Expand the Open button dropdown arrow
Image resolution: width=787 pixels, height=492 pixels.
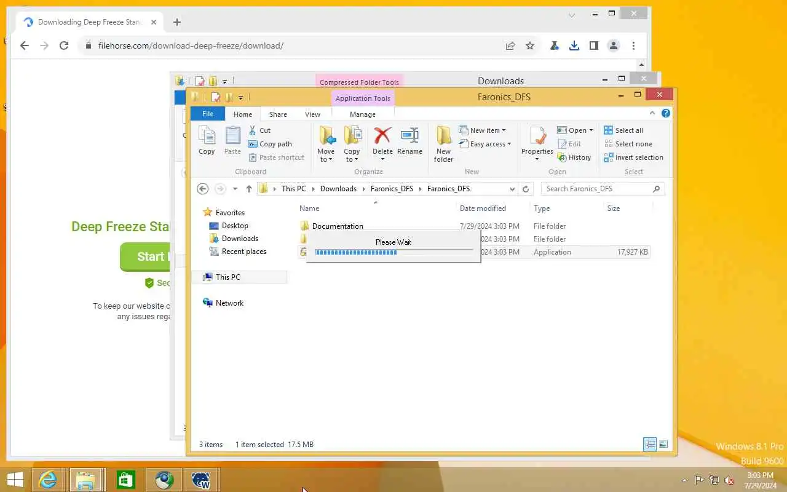(x=591, y=130)
